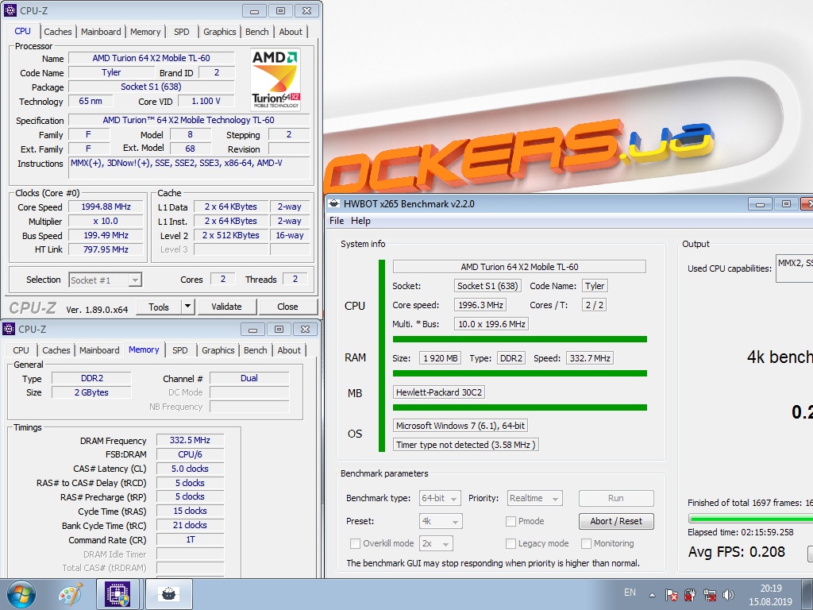
Task: Open Bench tab in top CPU-Z window
Action: (256, 32)
